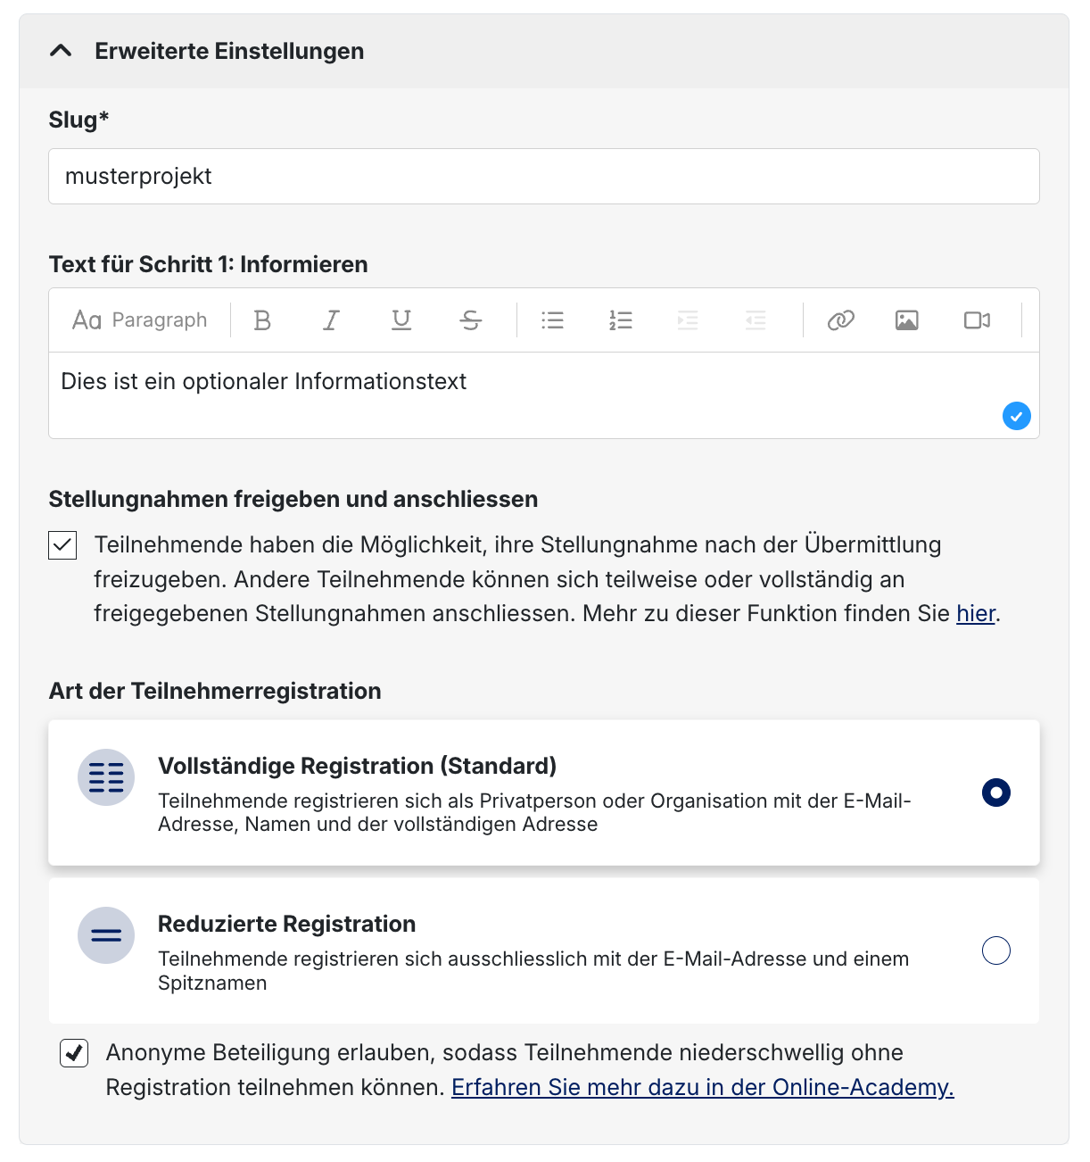1090x1162 pixels.
Task: Disable the Anonyme Beteiligung erlauben checkbox
Action: [x=74, y=1053]
